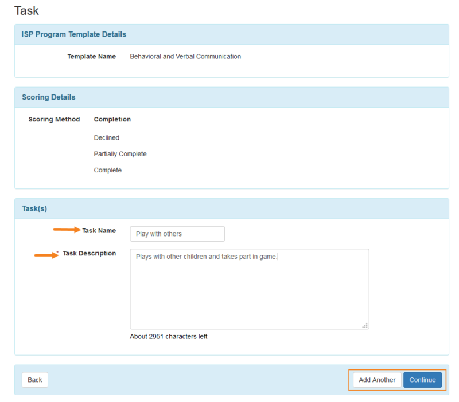
Task: Click the Complete scoring entry
Action: point(107,170)
